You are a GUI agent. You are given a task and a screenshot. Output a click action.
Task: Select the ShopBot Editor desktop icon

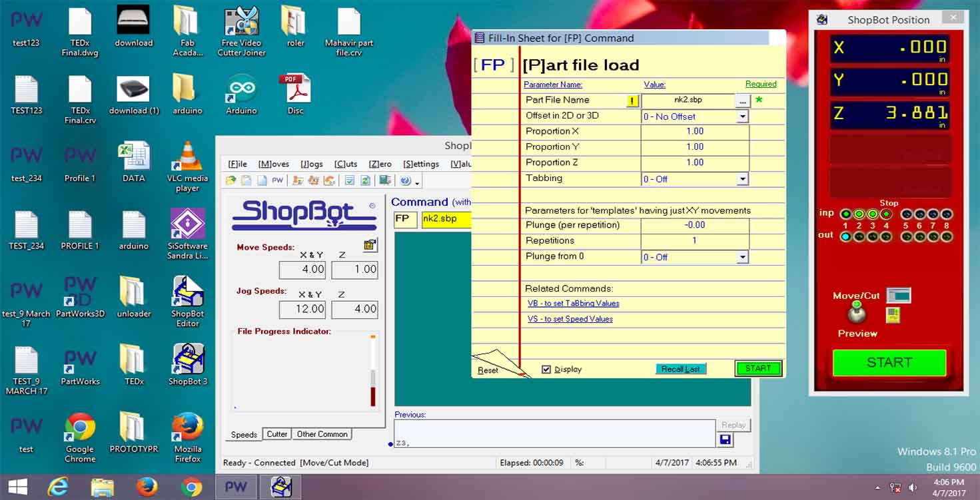(187, 301)
